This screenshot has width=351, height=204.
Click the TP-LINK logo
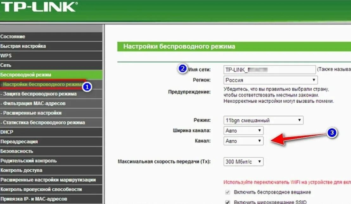point(39,7)
